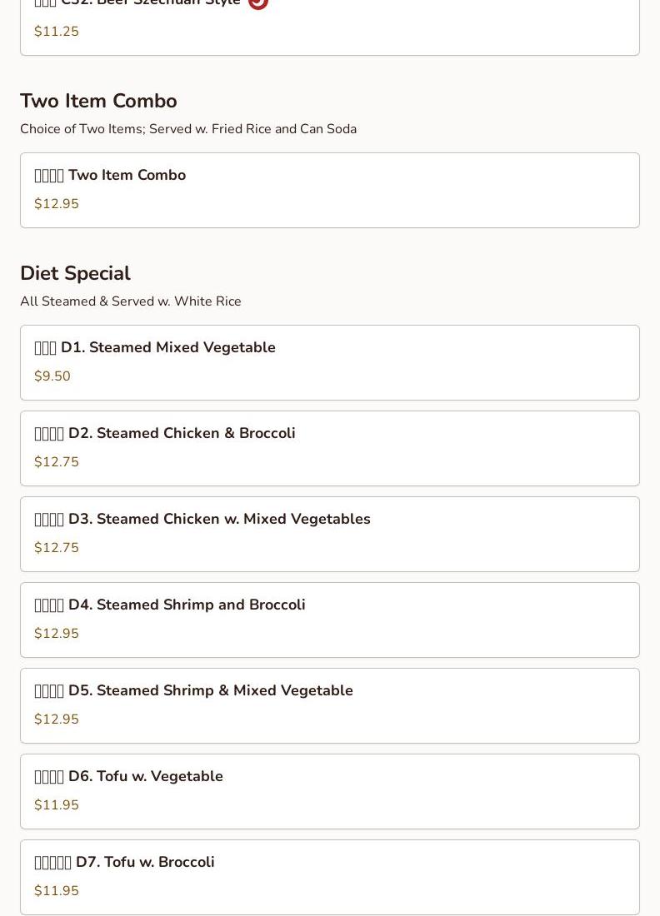Click "All Steamed & Served w. White Rice" text

[131, 301]
